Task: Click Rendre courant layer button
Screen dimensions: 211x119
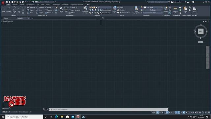Action: (105, 10)
